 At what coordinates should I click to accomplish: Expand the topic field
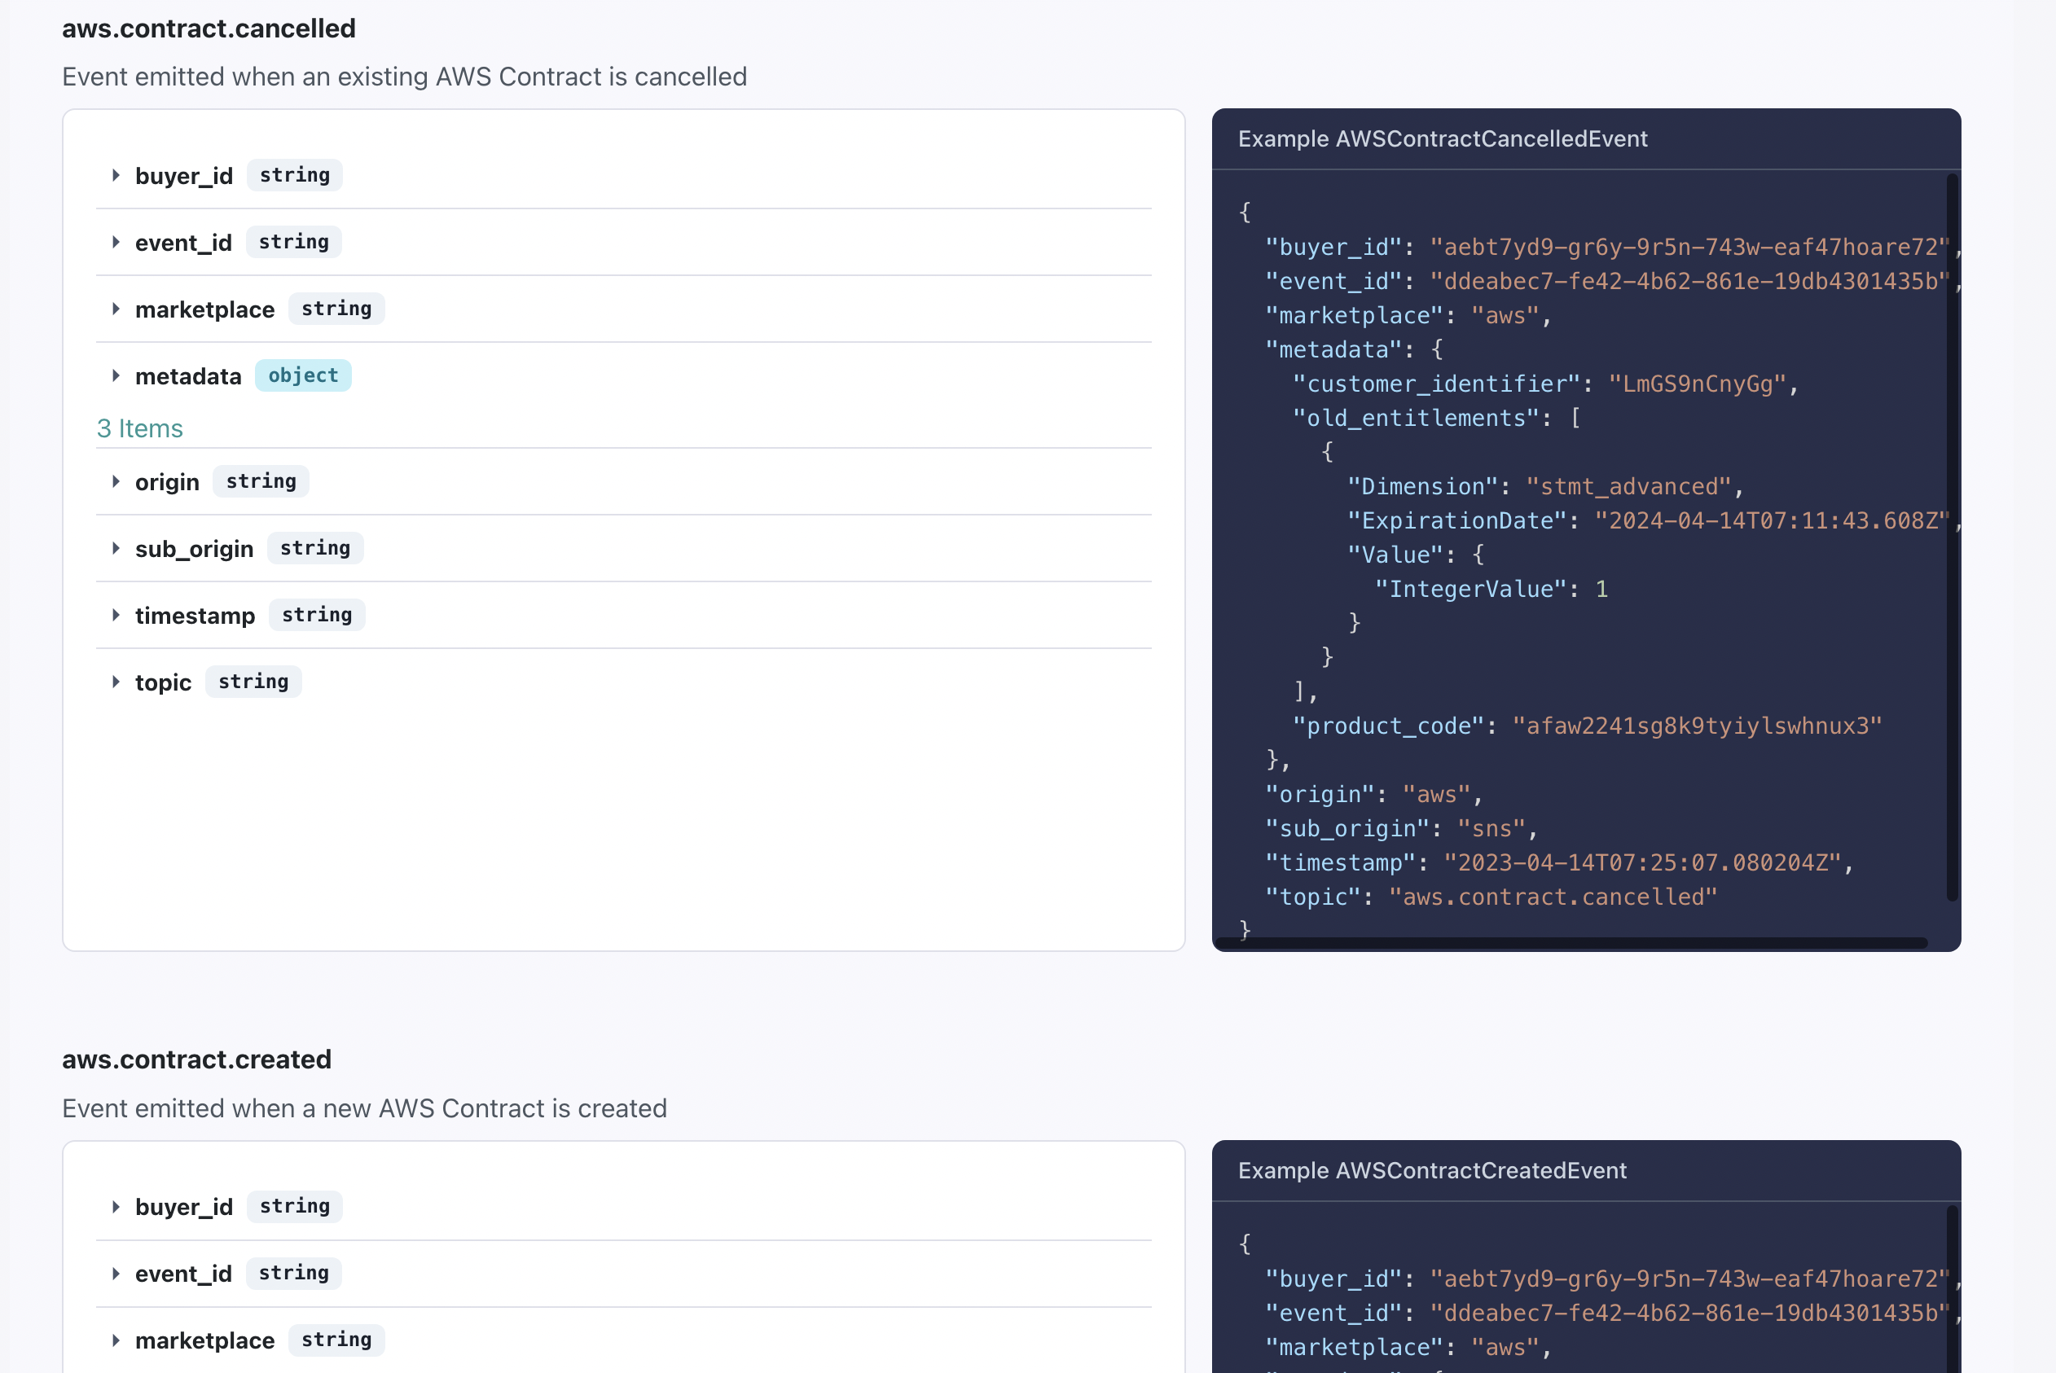click(x=116, y=682)
